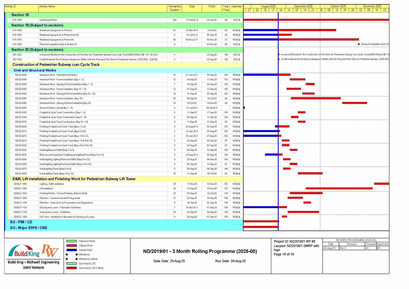409x289 pixels.
Task: Sort by the Activity ID column header
Action: point(22,8)
